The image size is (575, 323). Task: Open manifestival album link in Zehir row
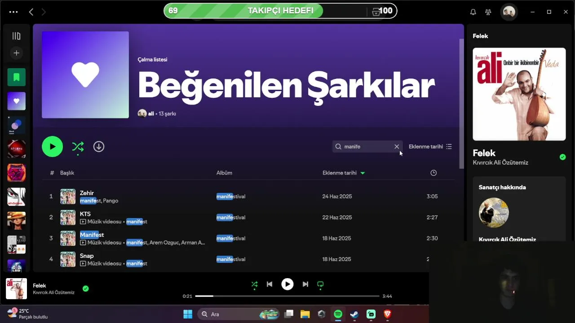tap(231, 196)
